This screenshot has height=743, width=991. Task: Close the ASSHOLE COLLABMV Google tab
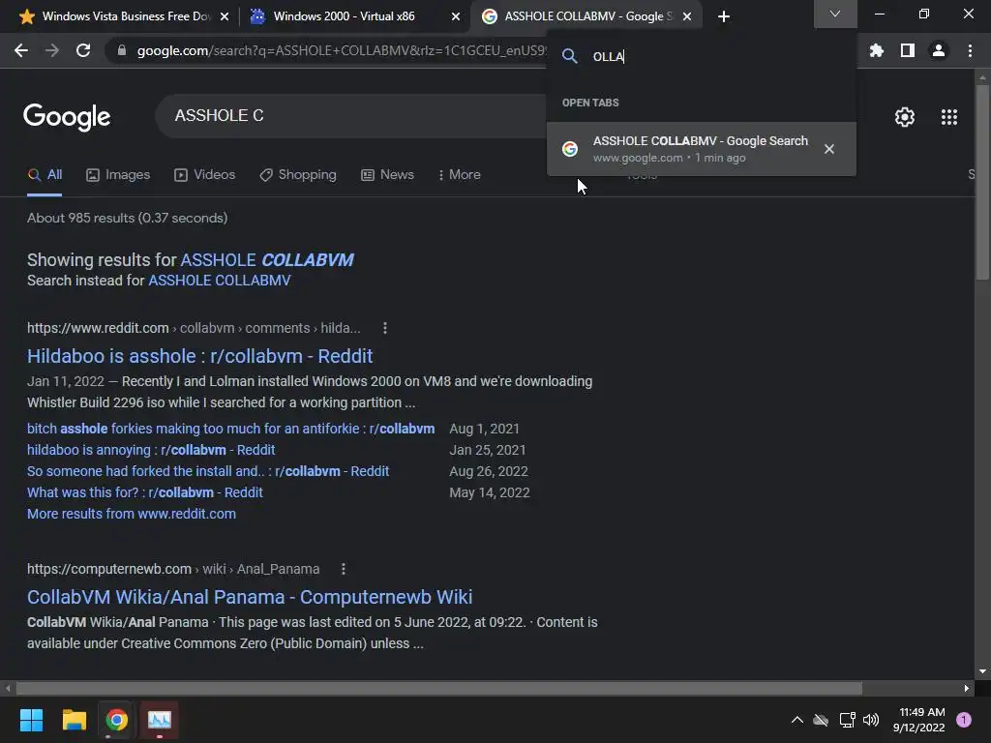click(x=687, y=16)
